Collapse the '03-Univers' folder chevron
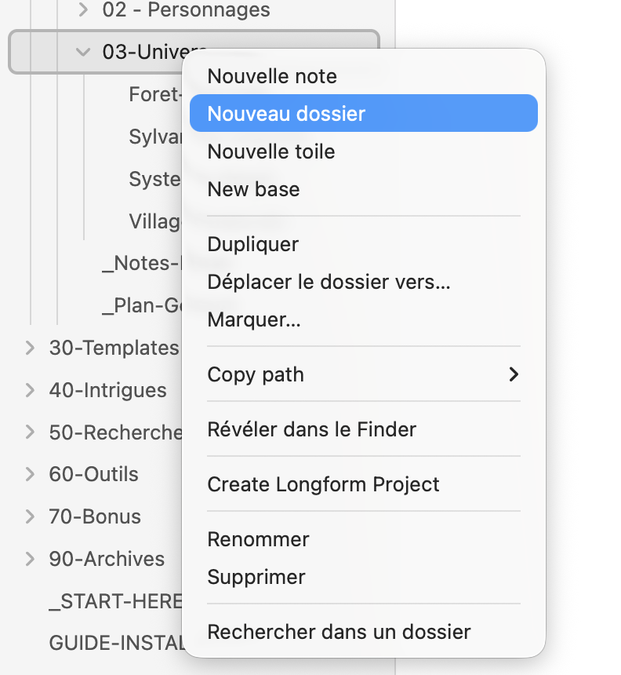 pyautogui.click(x=83, y=52)
